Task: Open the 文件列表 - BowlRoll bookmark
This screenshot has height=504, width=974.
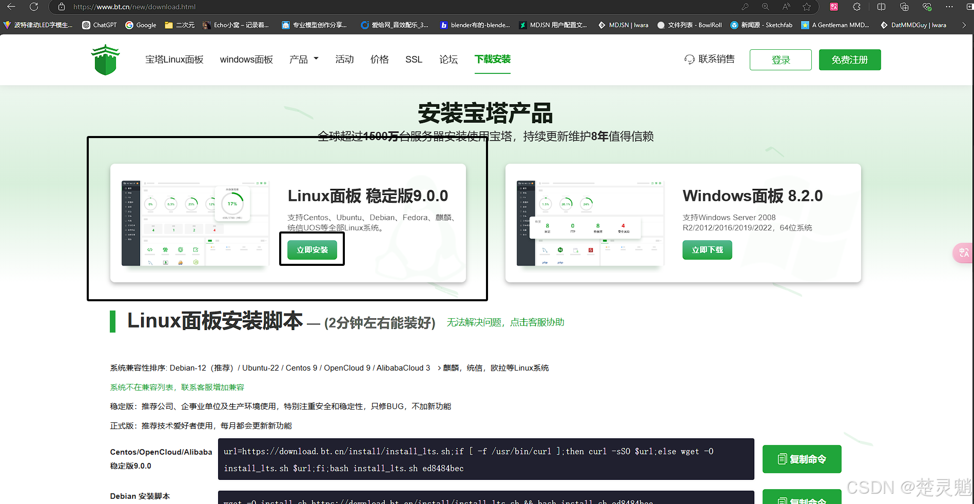Action: coord(689,25)
